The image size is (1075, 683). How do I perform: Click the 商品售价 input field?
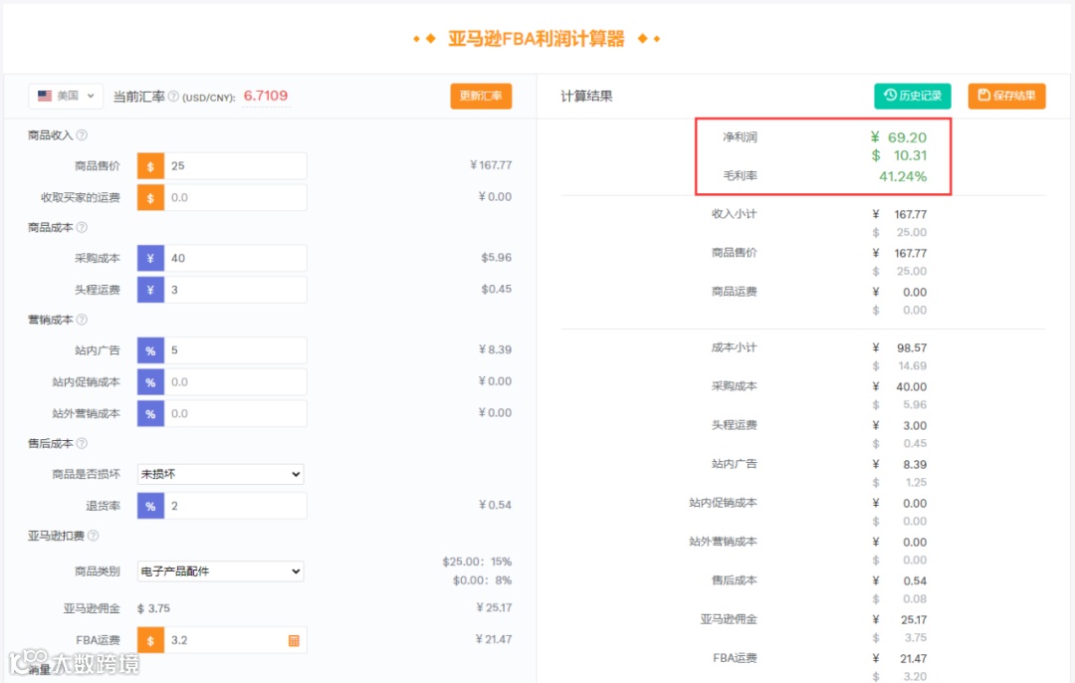(235, 166)
